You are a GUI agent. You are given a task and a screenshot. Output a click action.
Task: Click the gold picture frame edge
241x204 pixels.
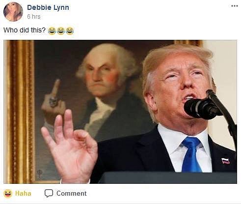click(x=20, y=112)
